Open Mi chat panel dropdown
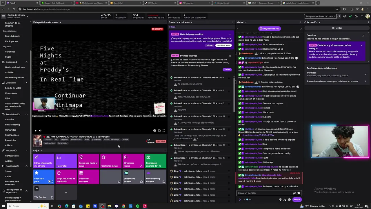The image size is (371, 209). [246, 22]
